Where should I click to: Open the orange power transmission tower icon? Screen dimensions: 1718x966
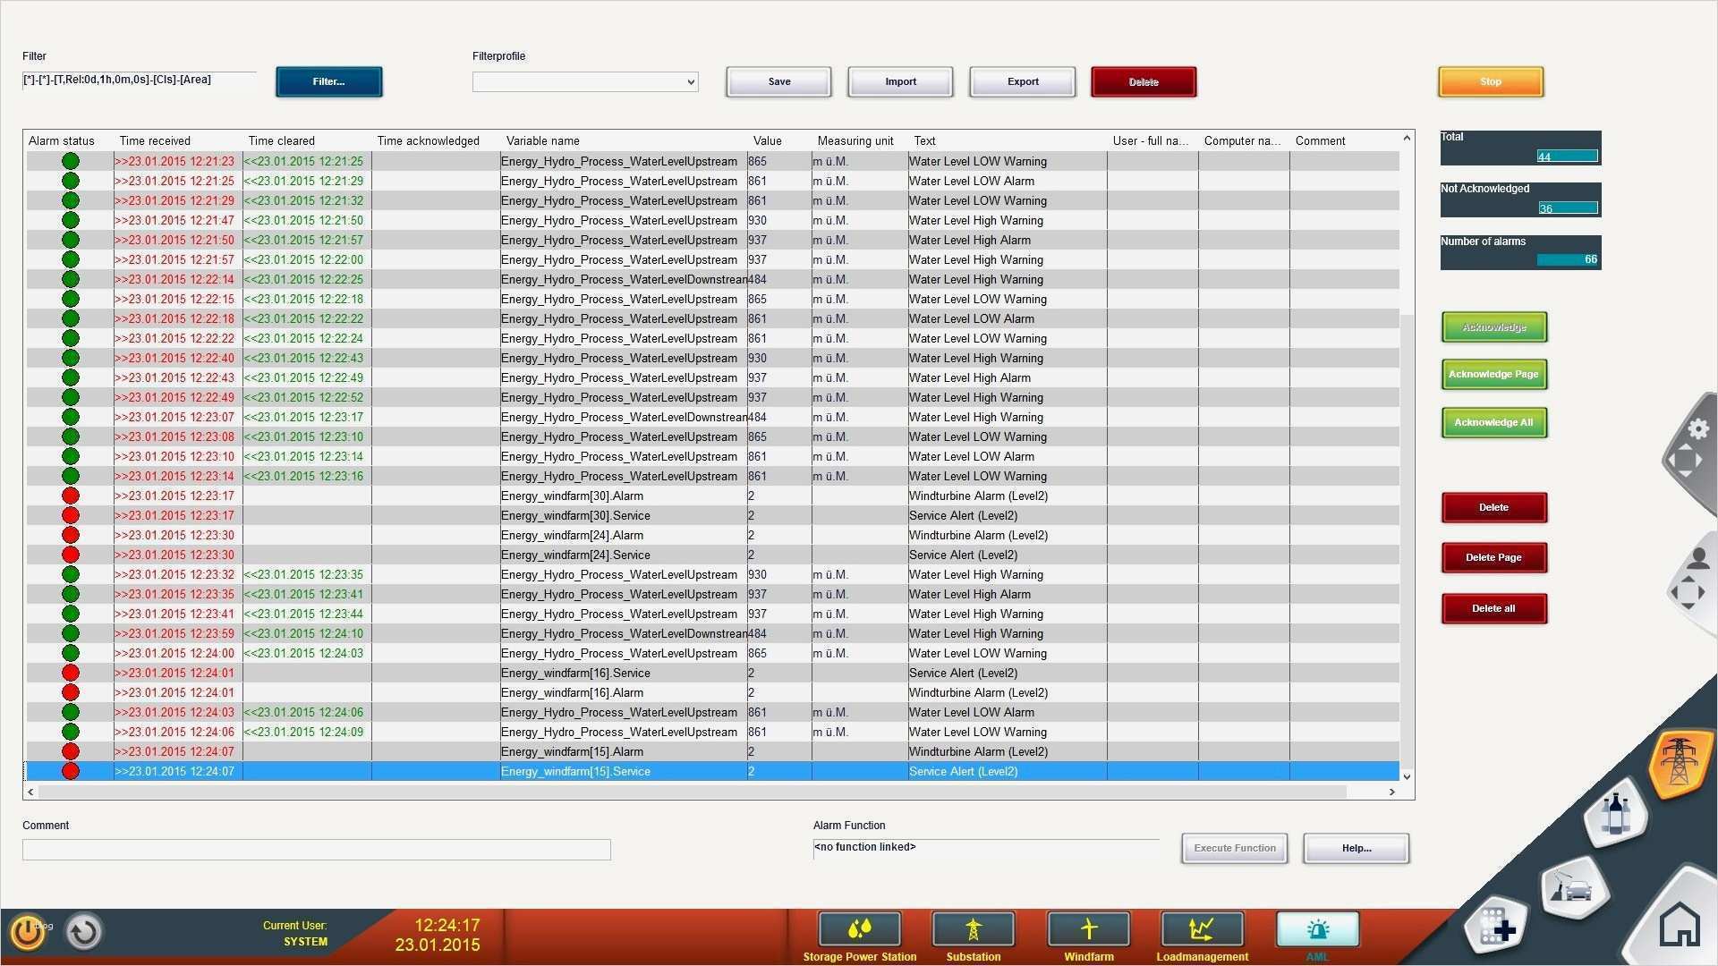click(x=1680, y=765)
